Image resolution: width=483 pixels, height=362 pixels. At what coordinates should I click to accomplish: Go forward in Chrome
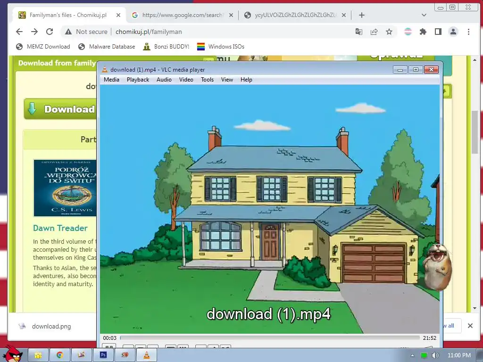(34, 32)
